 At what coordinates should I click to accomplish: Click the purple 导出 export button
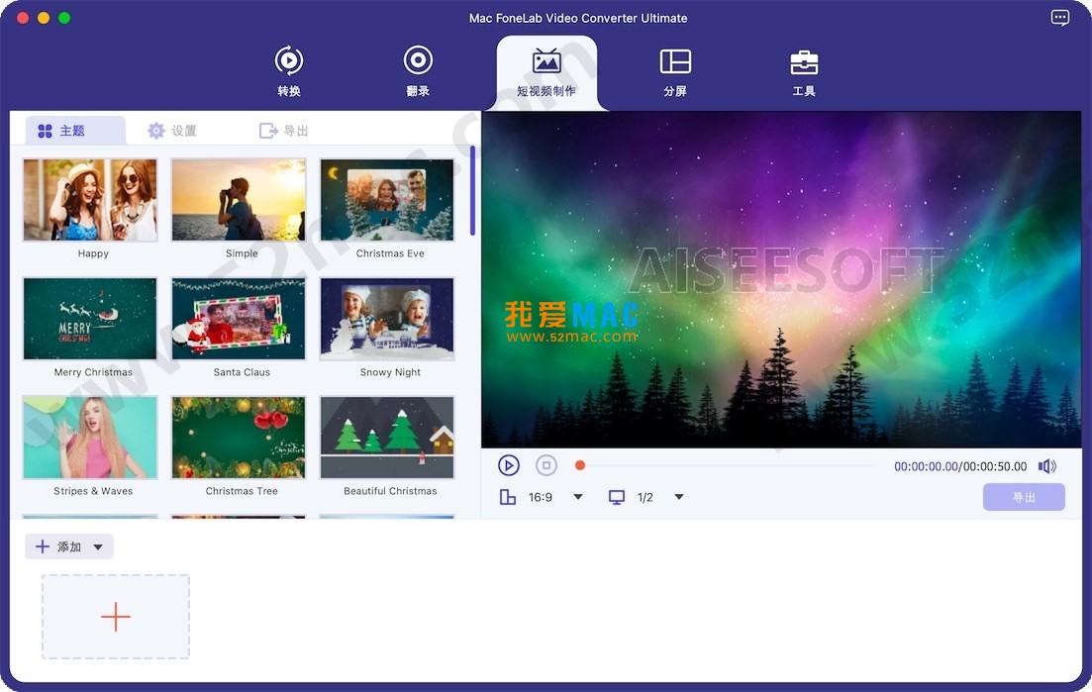(x=1024, y=497)
